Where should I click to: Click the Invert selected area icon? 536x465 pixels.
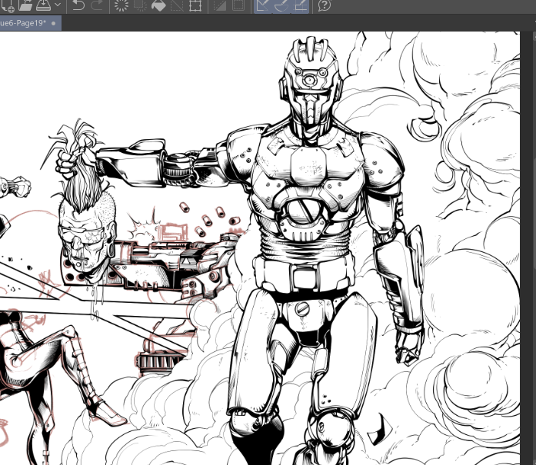click(x=220, y=5)
